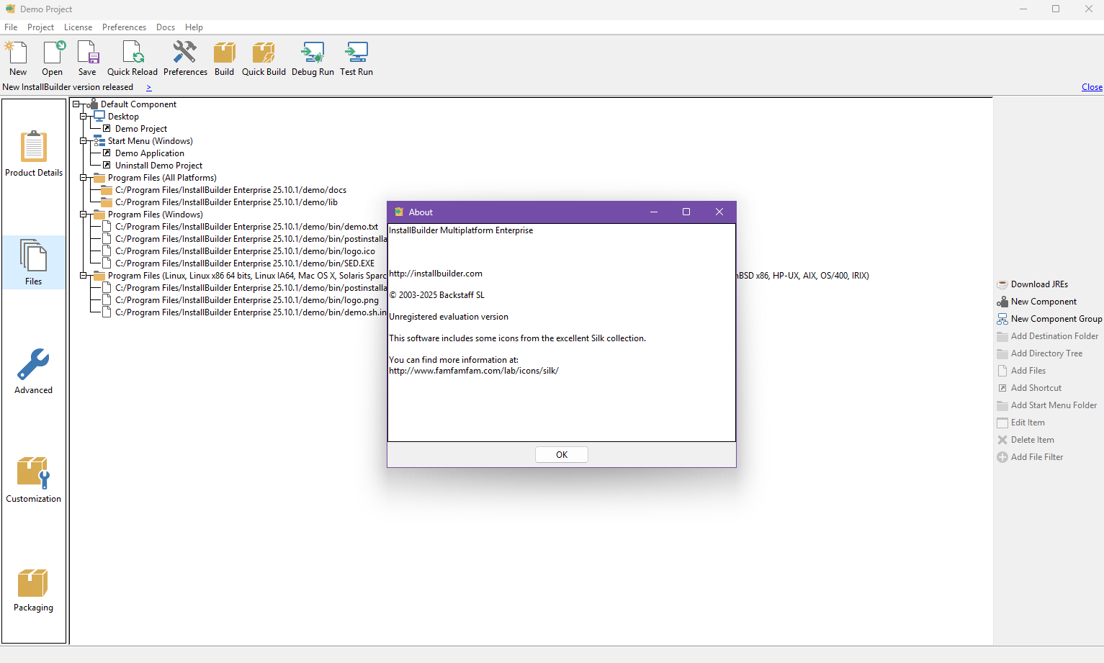This screenshot has height=663, width=1104.
Task: Close the About dialog with its X button
Action: [x=719, y=212]
